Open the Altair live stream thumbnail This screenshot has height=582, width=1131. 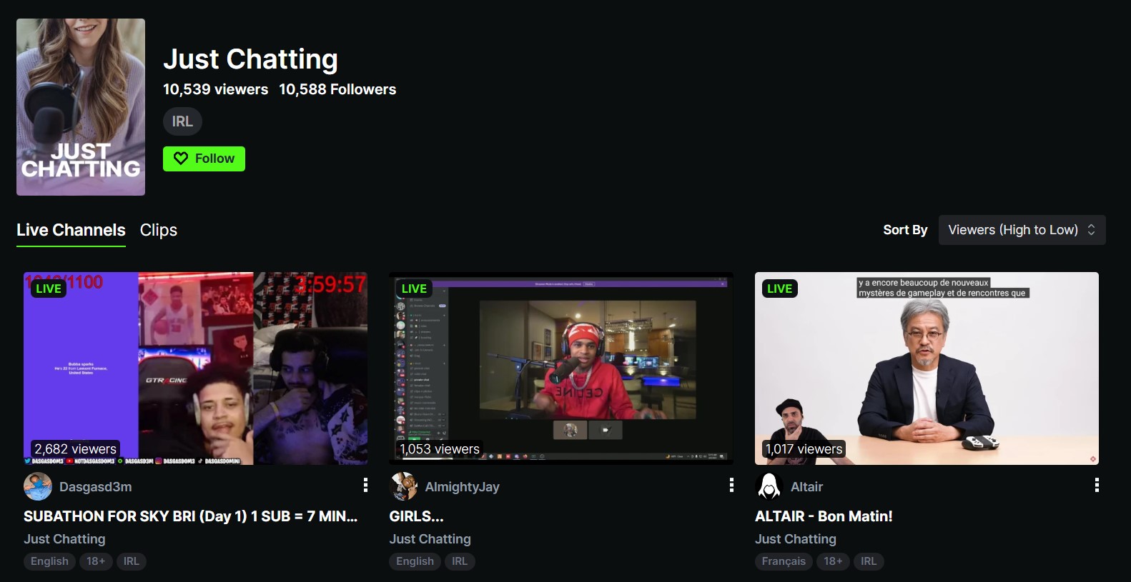click(927, 368)
